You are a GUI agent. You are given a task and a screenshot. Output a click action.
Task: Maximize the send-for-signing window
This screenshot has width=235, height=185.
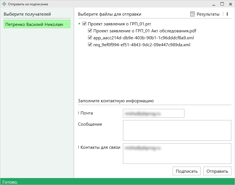click(222, 4)
